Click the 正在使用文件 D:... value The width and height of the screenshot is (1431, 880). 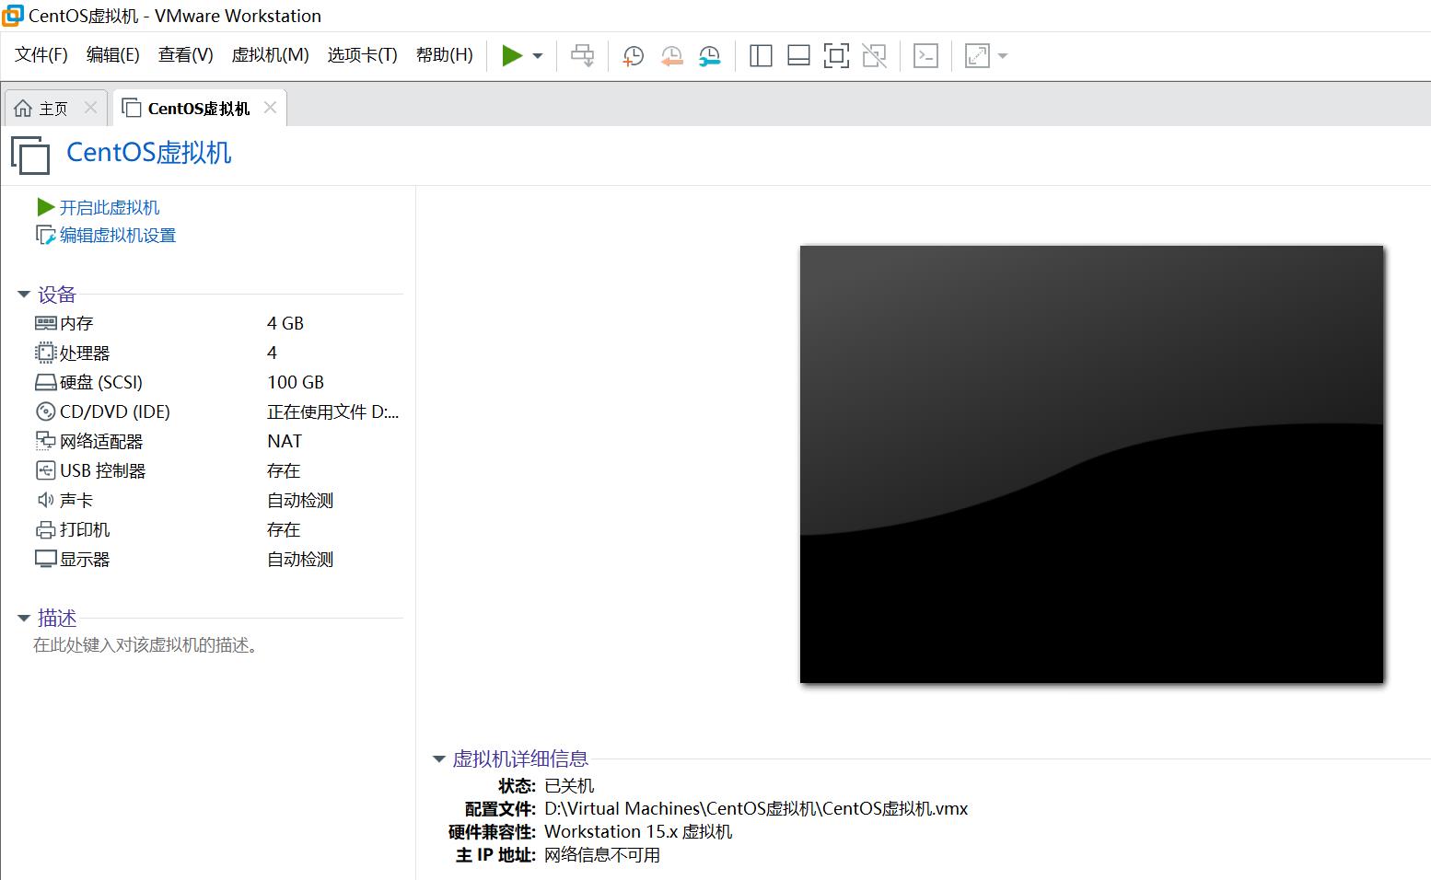click(333, 411)
